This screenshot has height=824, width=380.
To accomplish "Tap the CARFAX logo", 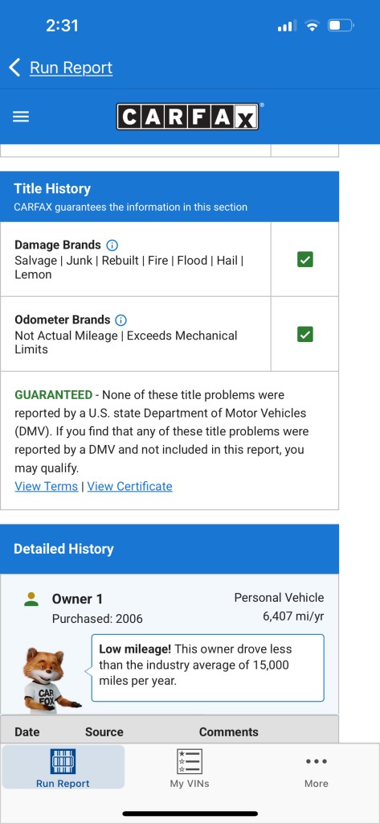I will click(187, 117).
